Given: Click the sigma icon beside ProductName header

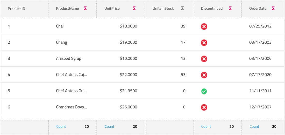Looking at the screenshot, I should [85, 8].
